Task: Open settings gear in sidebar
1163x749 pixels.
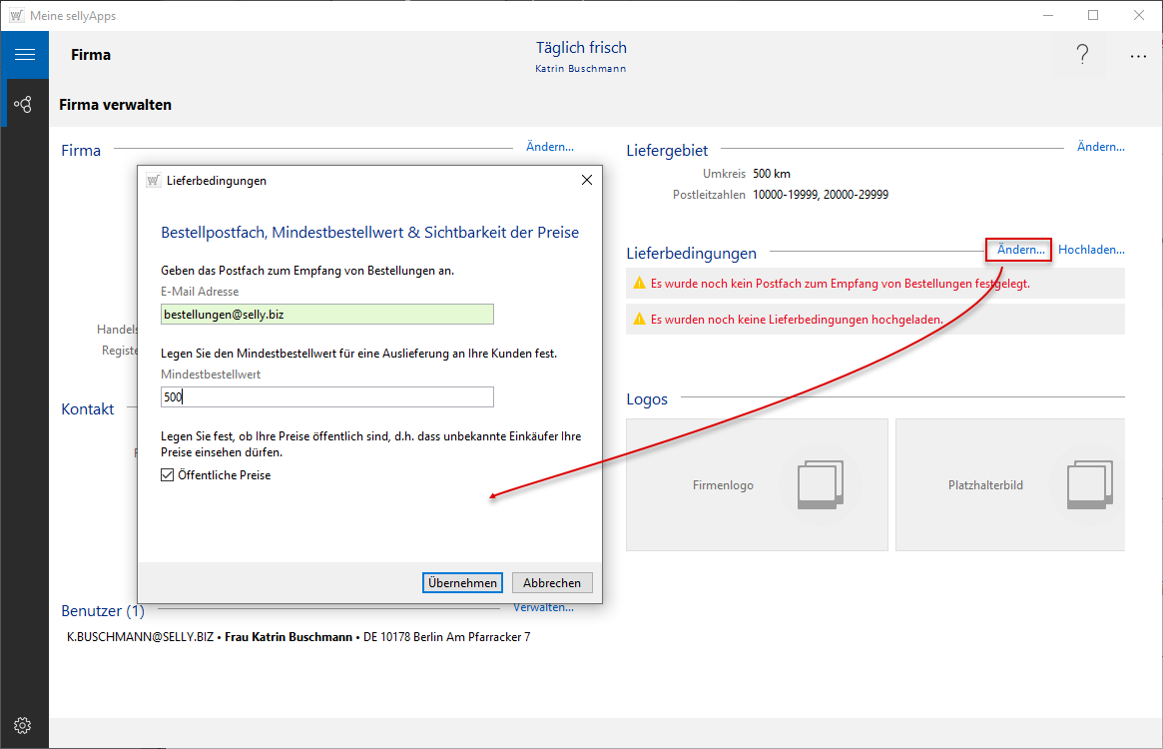Action: (24, 725)
